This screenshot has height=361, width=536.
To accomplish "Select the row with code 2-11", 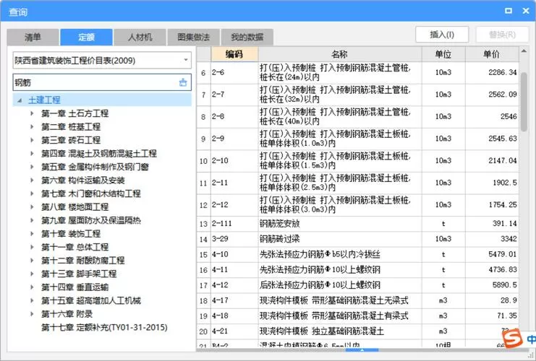I will coord(357,183).
